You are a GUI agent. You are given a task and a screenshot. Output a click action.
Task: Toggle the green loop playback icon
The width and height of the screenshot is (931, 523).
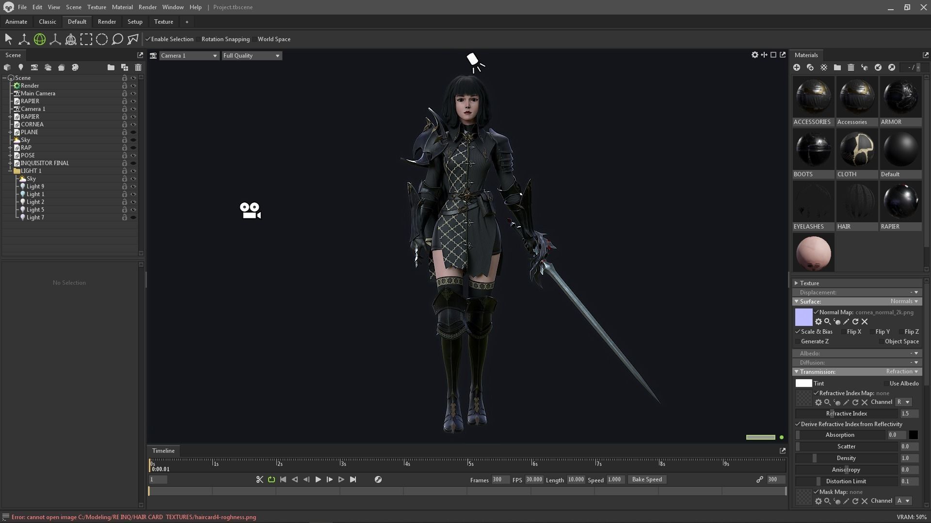click(272, 479)
